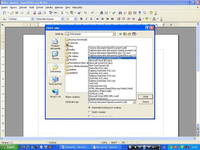
Task: Click the Highlighting color icon
Action: [x=147, y=19]
